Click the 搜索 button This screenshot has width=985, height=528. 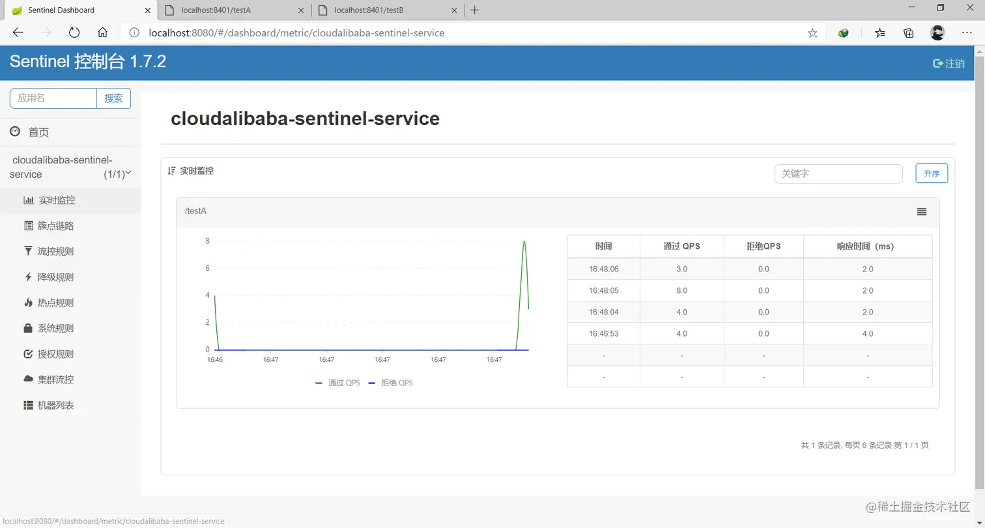114,98
